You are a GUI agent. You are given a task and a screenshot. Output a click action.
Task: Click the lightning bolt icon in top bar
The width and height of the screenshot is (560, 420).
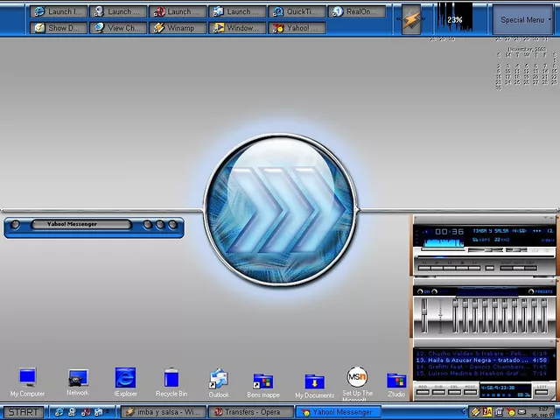click(x=411, y=19)
